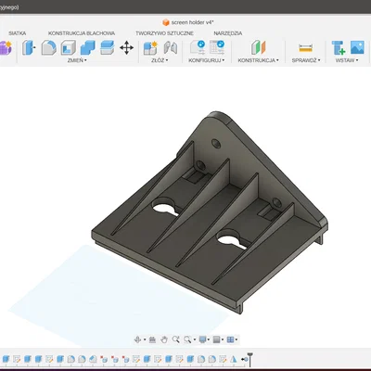Activate the Move/Copy four-arrow tool

click(126, 48)
